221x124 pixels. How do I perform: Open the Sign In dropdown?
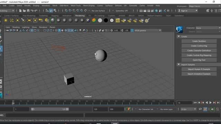188,11
